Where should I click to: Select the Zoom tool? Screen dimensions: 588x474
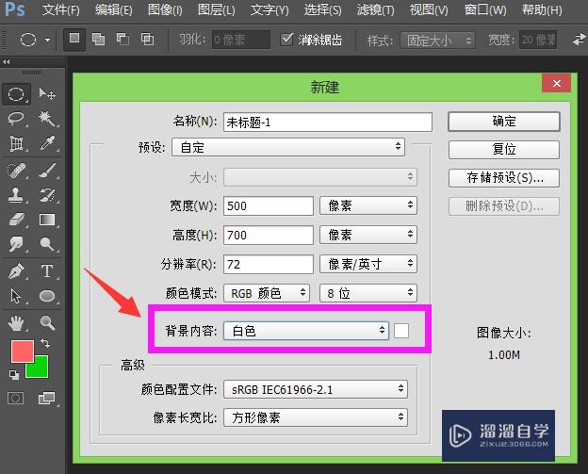(x=47, y=323)
